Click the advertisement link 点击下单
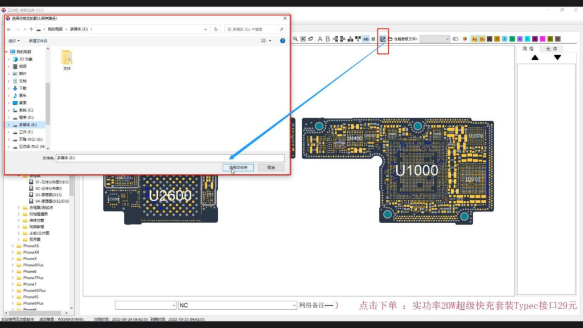The image size is (583, 328). point(378,306)
